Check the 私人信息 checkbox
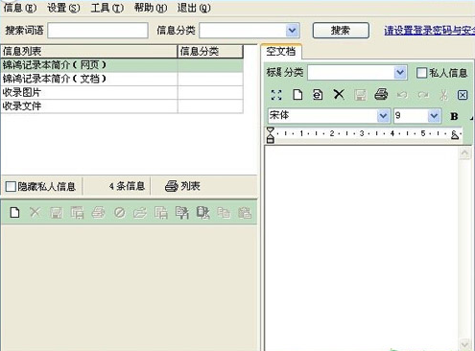Image resolution: width=475 pixels, height=351 pixels. click(x=421, y=73)
